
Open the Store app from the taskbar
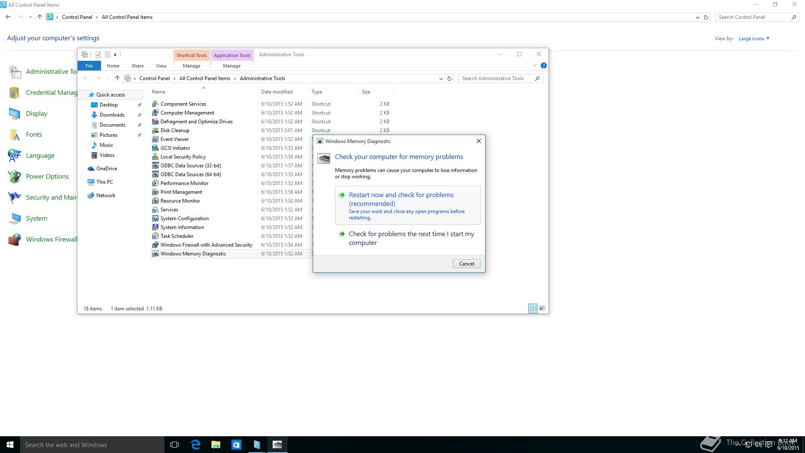click(x=236, y=445)
